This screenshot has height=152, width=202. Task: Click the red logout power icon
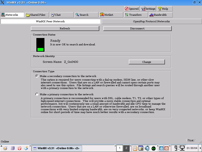(x=166, y=148)
